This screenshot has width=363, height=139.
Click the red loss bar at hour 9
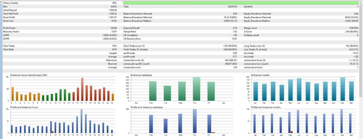click(x=53, y=132)
